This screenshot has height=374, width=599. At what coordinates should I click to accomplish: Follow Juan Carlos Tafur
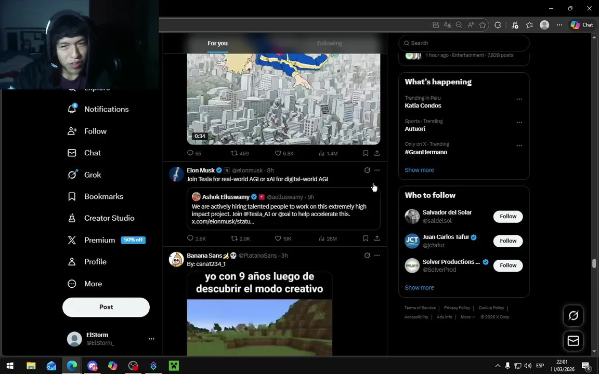pyautogui.click(x=507, y=241)
